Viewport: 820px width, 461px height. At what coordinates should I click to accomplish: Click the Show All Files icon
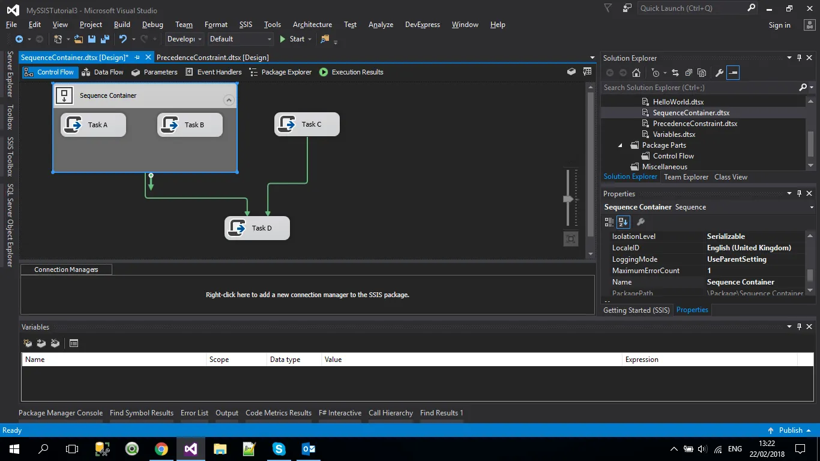tap(701, 73)
